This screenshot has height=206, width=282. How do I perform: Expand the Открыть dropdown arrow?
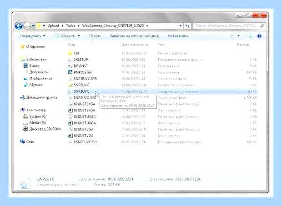coord(79,36)
